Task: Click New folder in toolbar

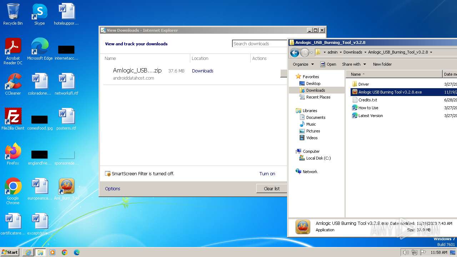Action: click(382, 64)
